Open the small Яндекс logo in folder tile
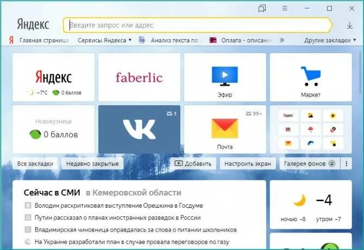Viewport: 364px width, 250px height. point(288,116)
